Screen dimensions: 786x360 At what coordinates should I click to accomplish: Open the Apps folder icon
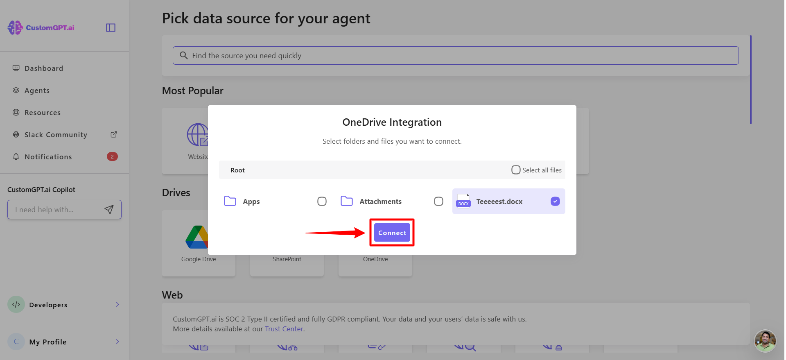point(230,201)
